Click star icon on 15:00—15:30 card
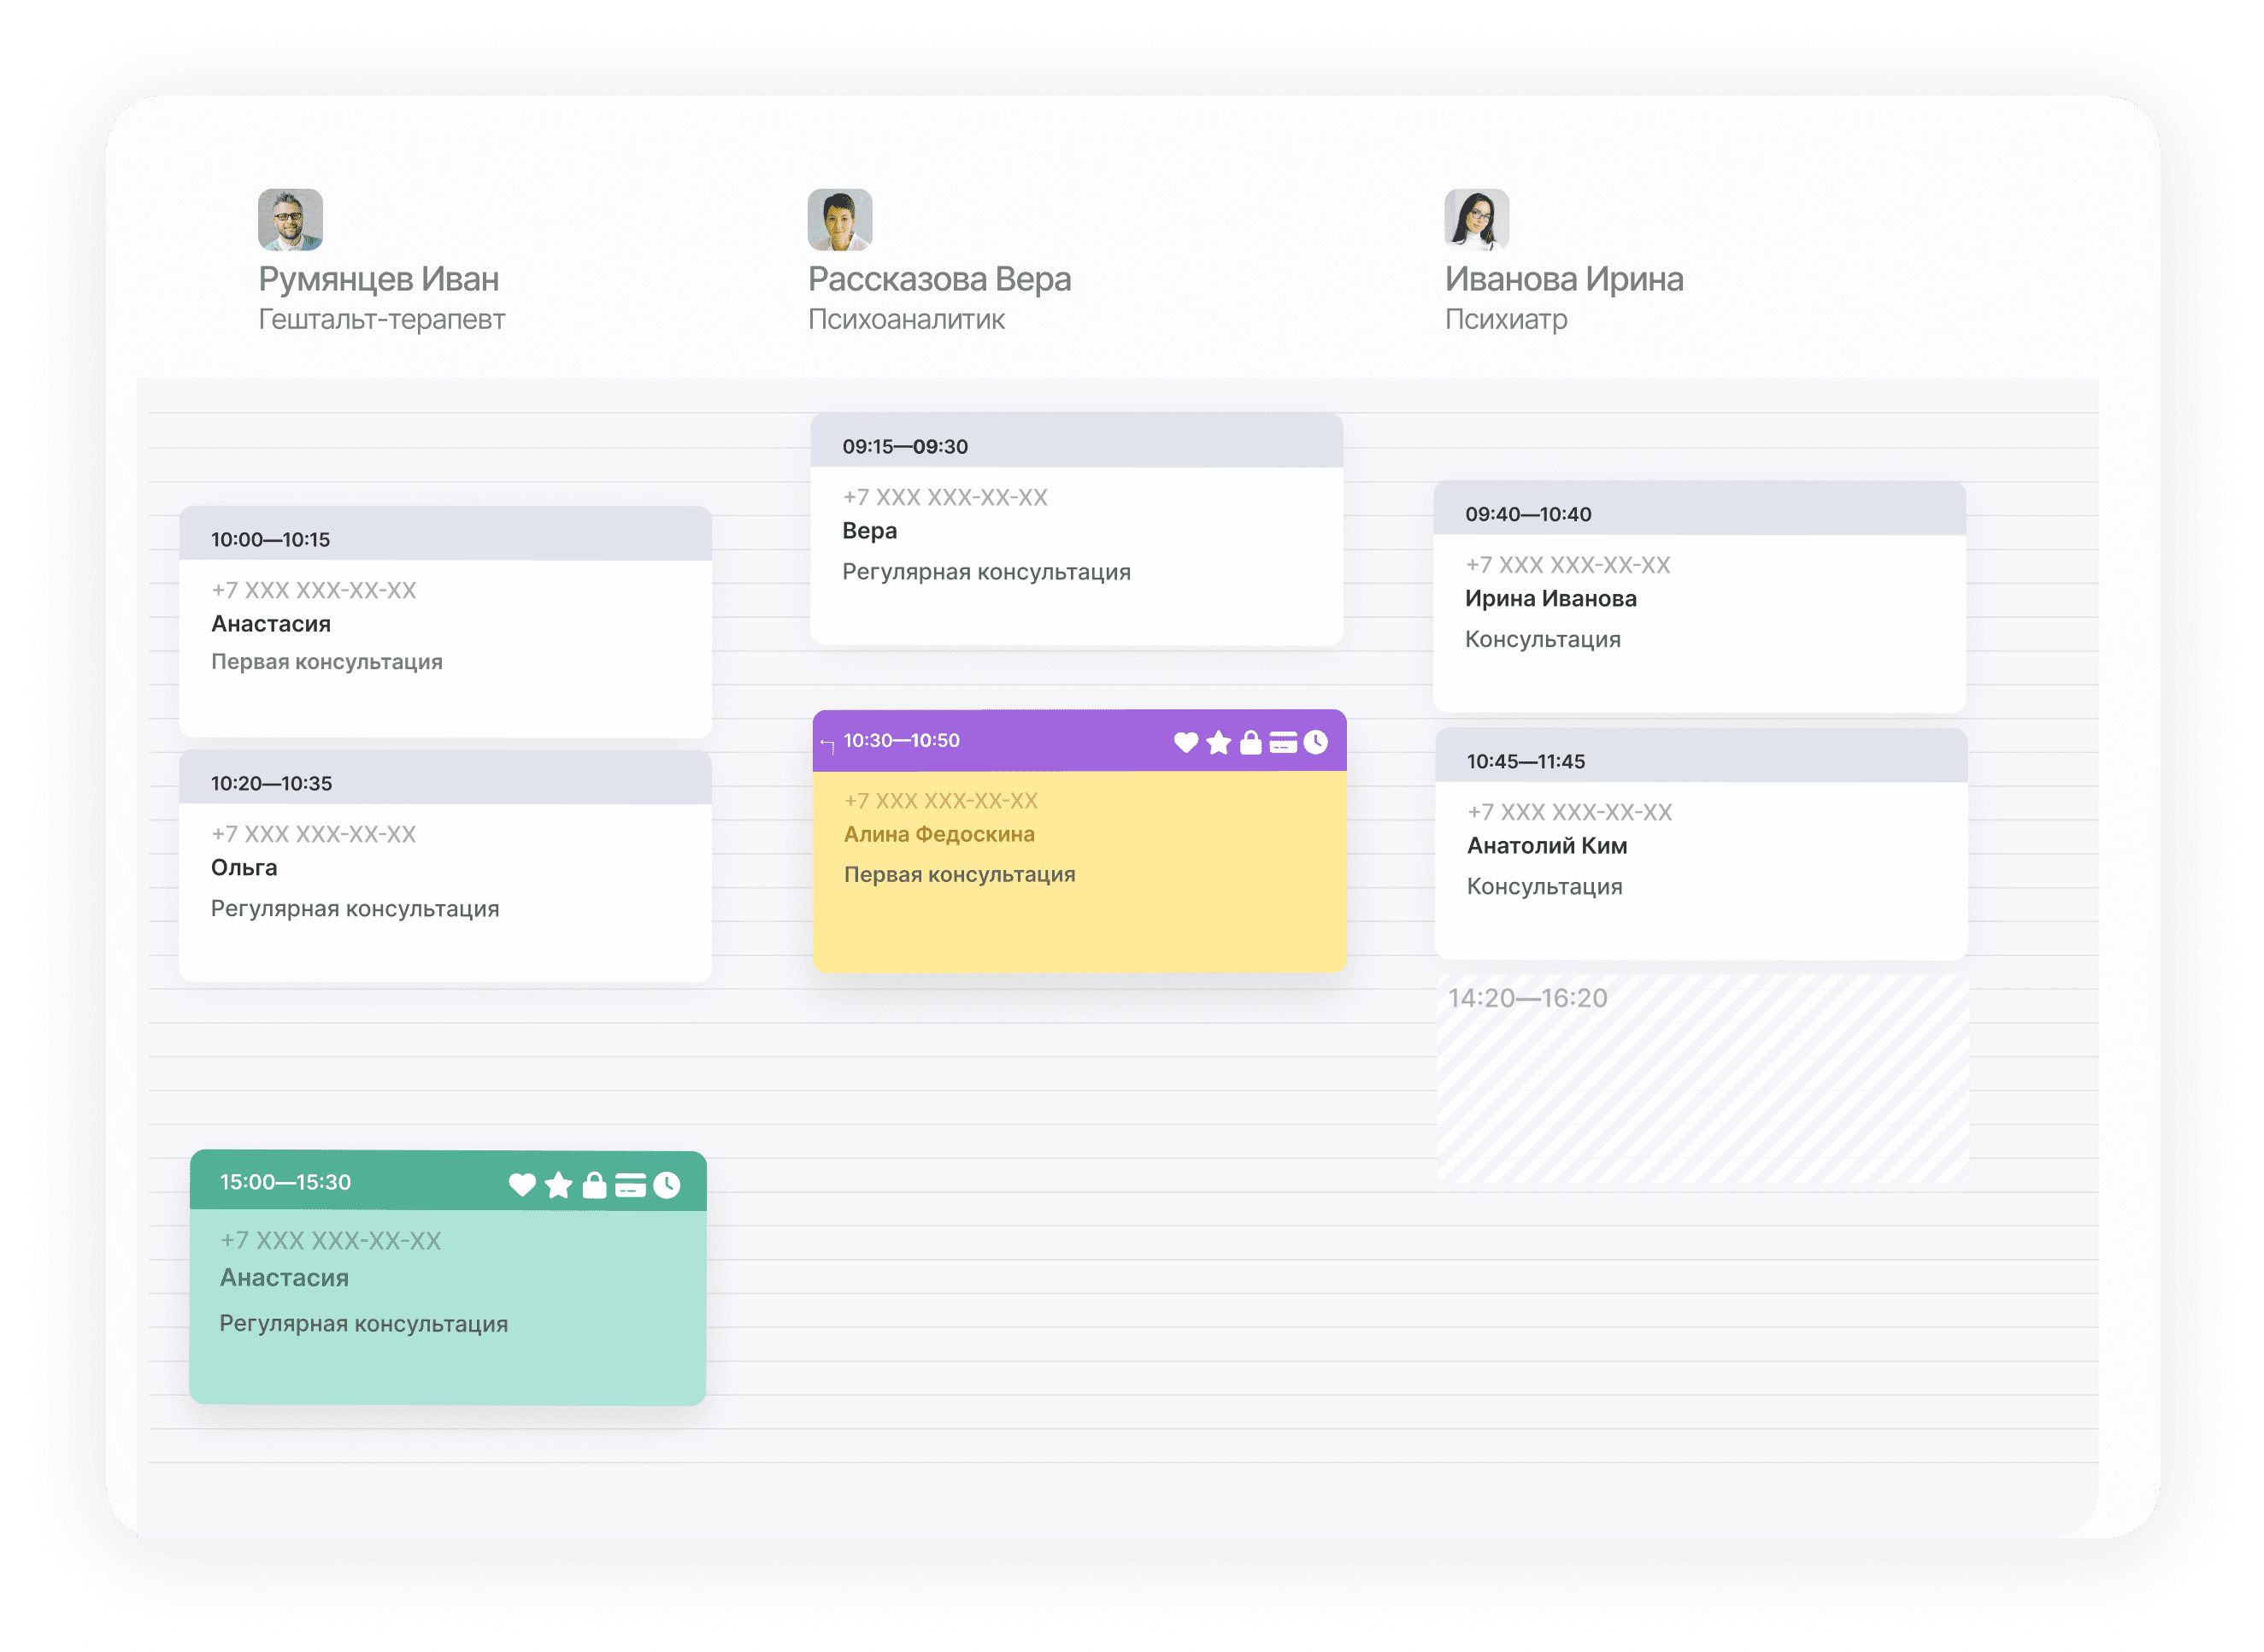Screen dimensions: 2264x1652 [558, 1185]
